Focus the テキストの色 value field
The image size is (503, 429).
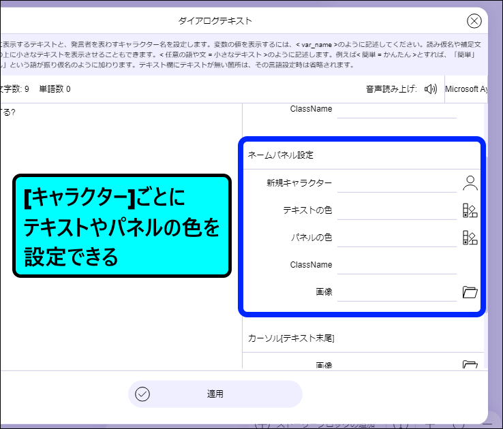coord(397,210)
